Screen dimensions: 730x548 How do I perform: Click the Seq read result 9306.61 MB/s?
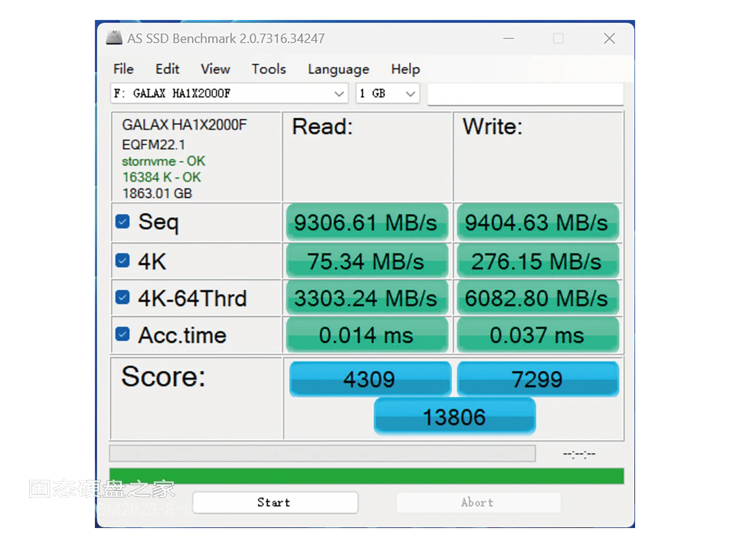coord(367,222)
